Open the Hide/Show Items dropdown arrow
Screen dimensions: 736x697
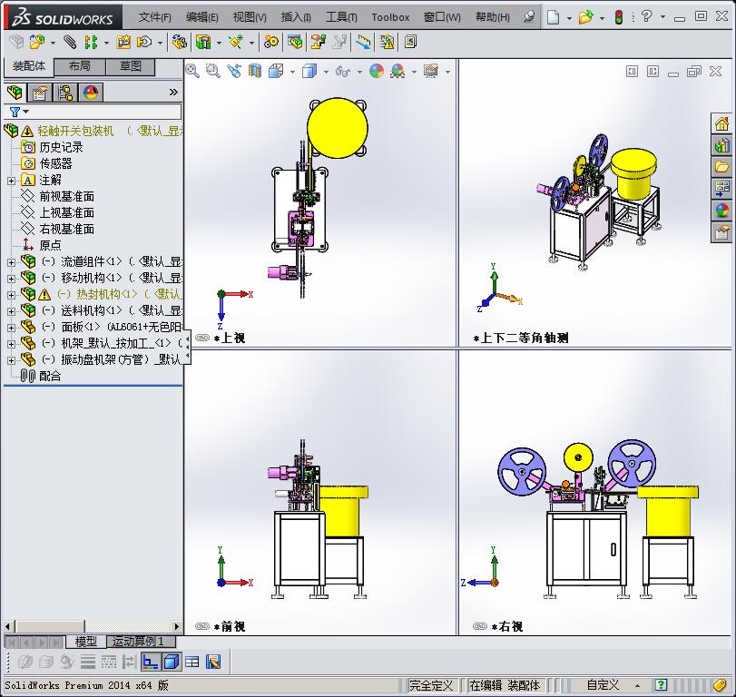(359, 73)
